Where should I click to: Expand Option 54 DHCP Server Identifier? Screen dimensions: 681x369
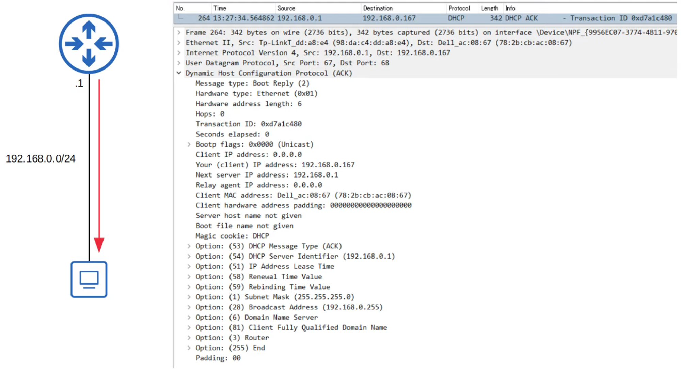pos(189,257)
